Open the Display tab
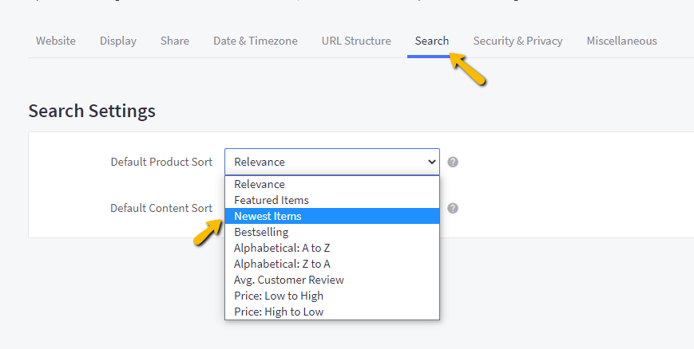This screenshot has width=694, height=349. pyautogui.click(x=118, y=41)
